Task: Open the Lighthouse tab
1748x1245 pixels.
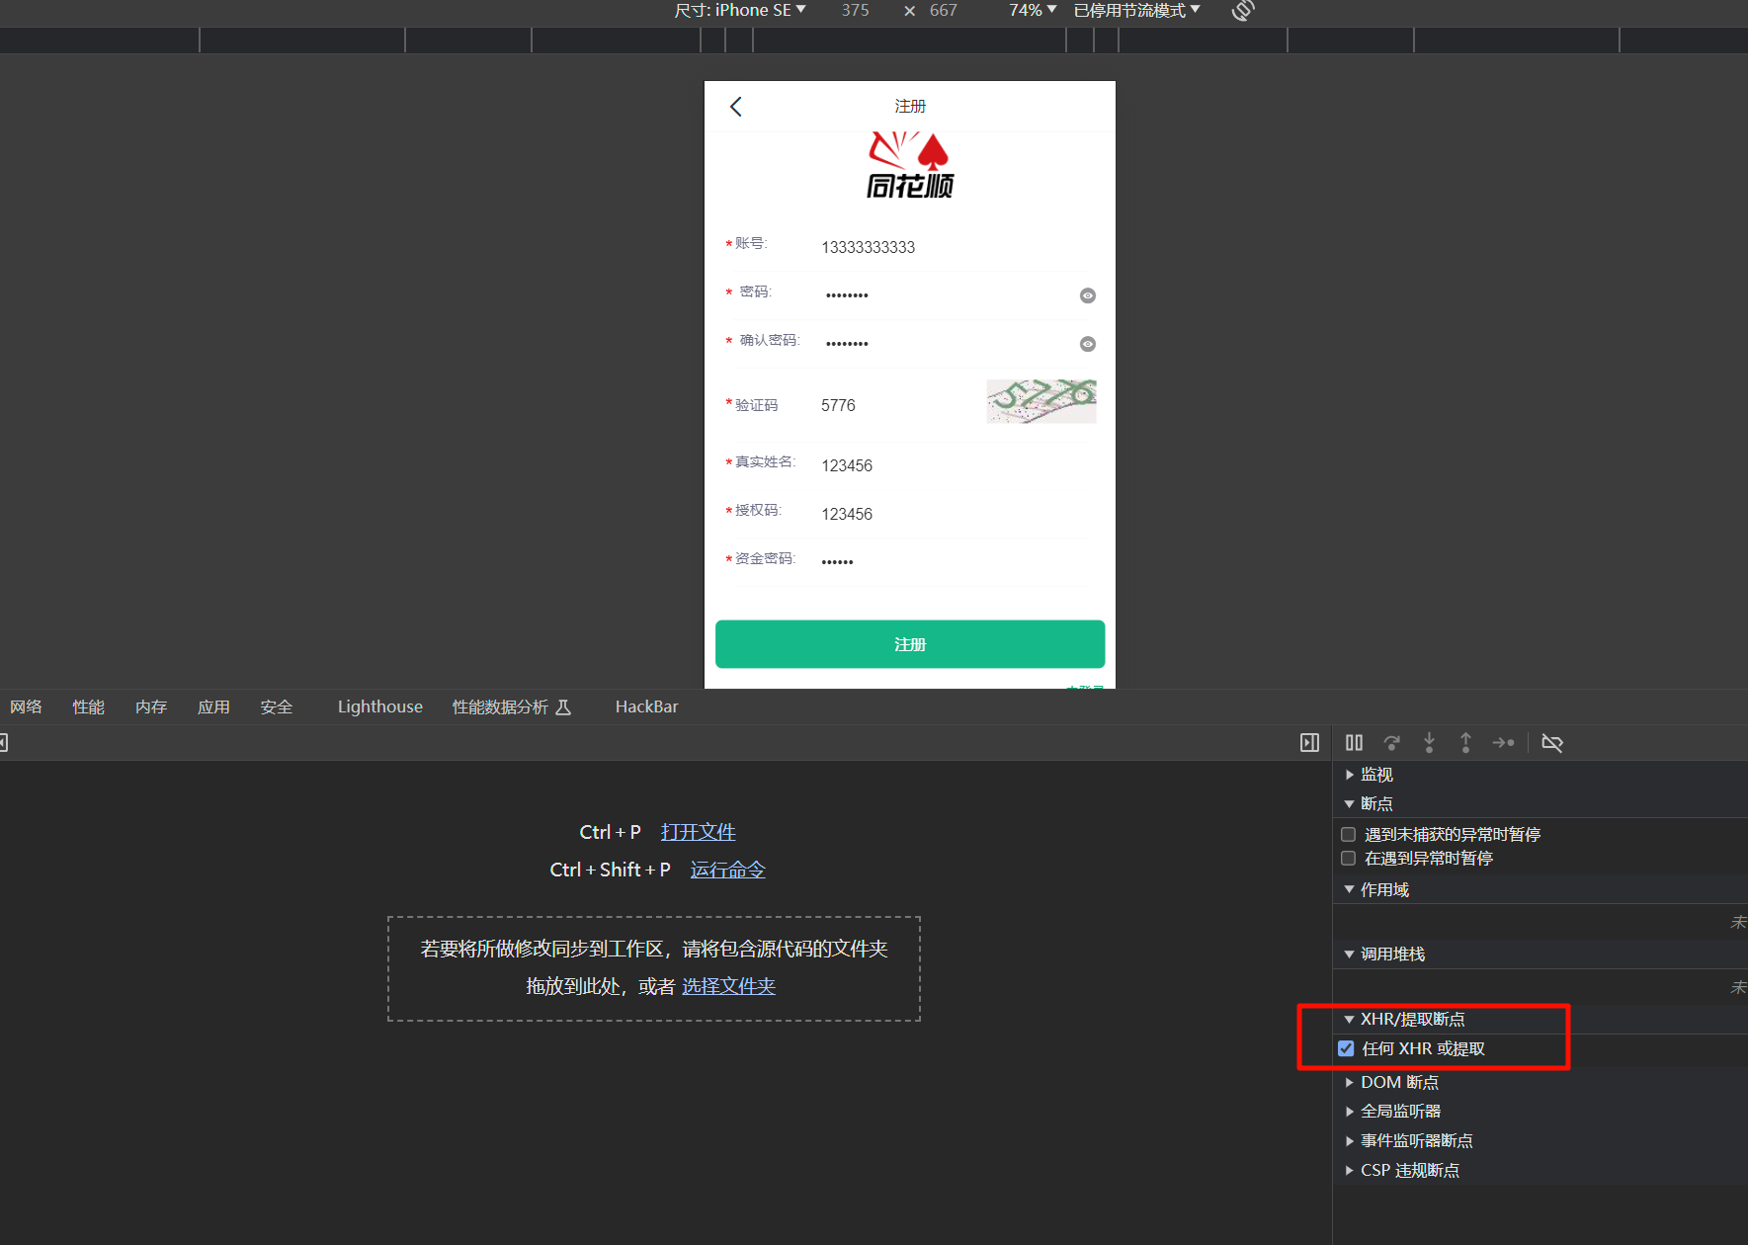Action: [x=380, y=706]
